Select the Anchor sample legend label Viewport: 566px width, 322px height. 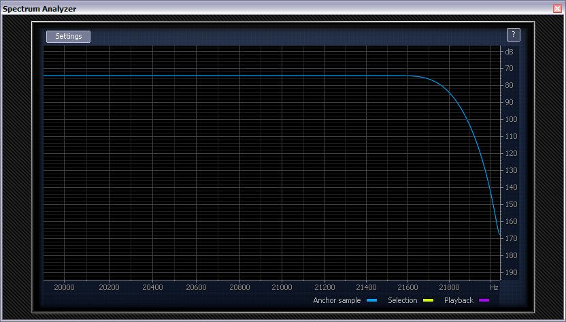(x=337, y=300)
